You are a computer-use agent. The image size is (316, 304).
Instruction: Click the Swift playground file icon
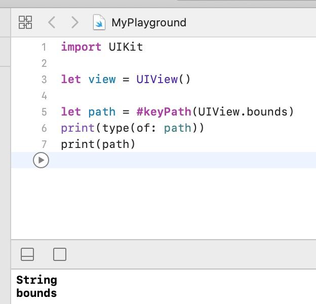[99, 22]
